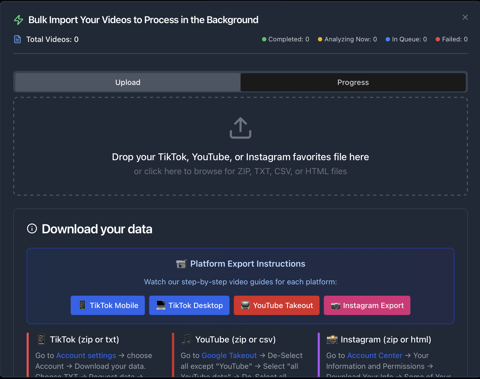Open the Instagram Export video guide
Viewport: 480px width, 379px height.
tap(367, 305)
